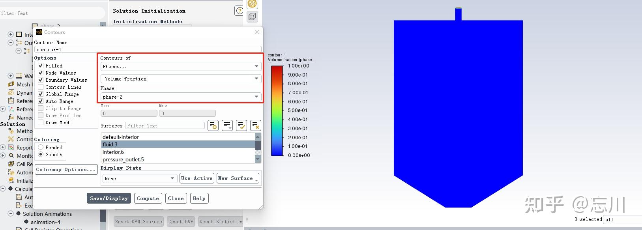The image size is (642, 230).
Task: Uncheck the Auto Range option
Action: point(41,101)
